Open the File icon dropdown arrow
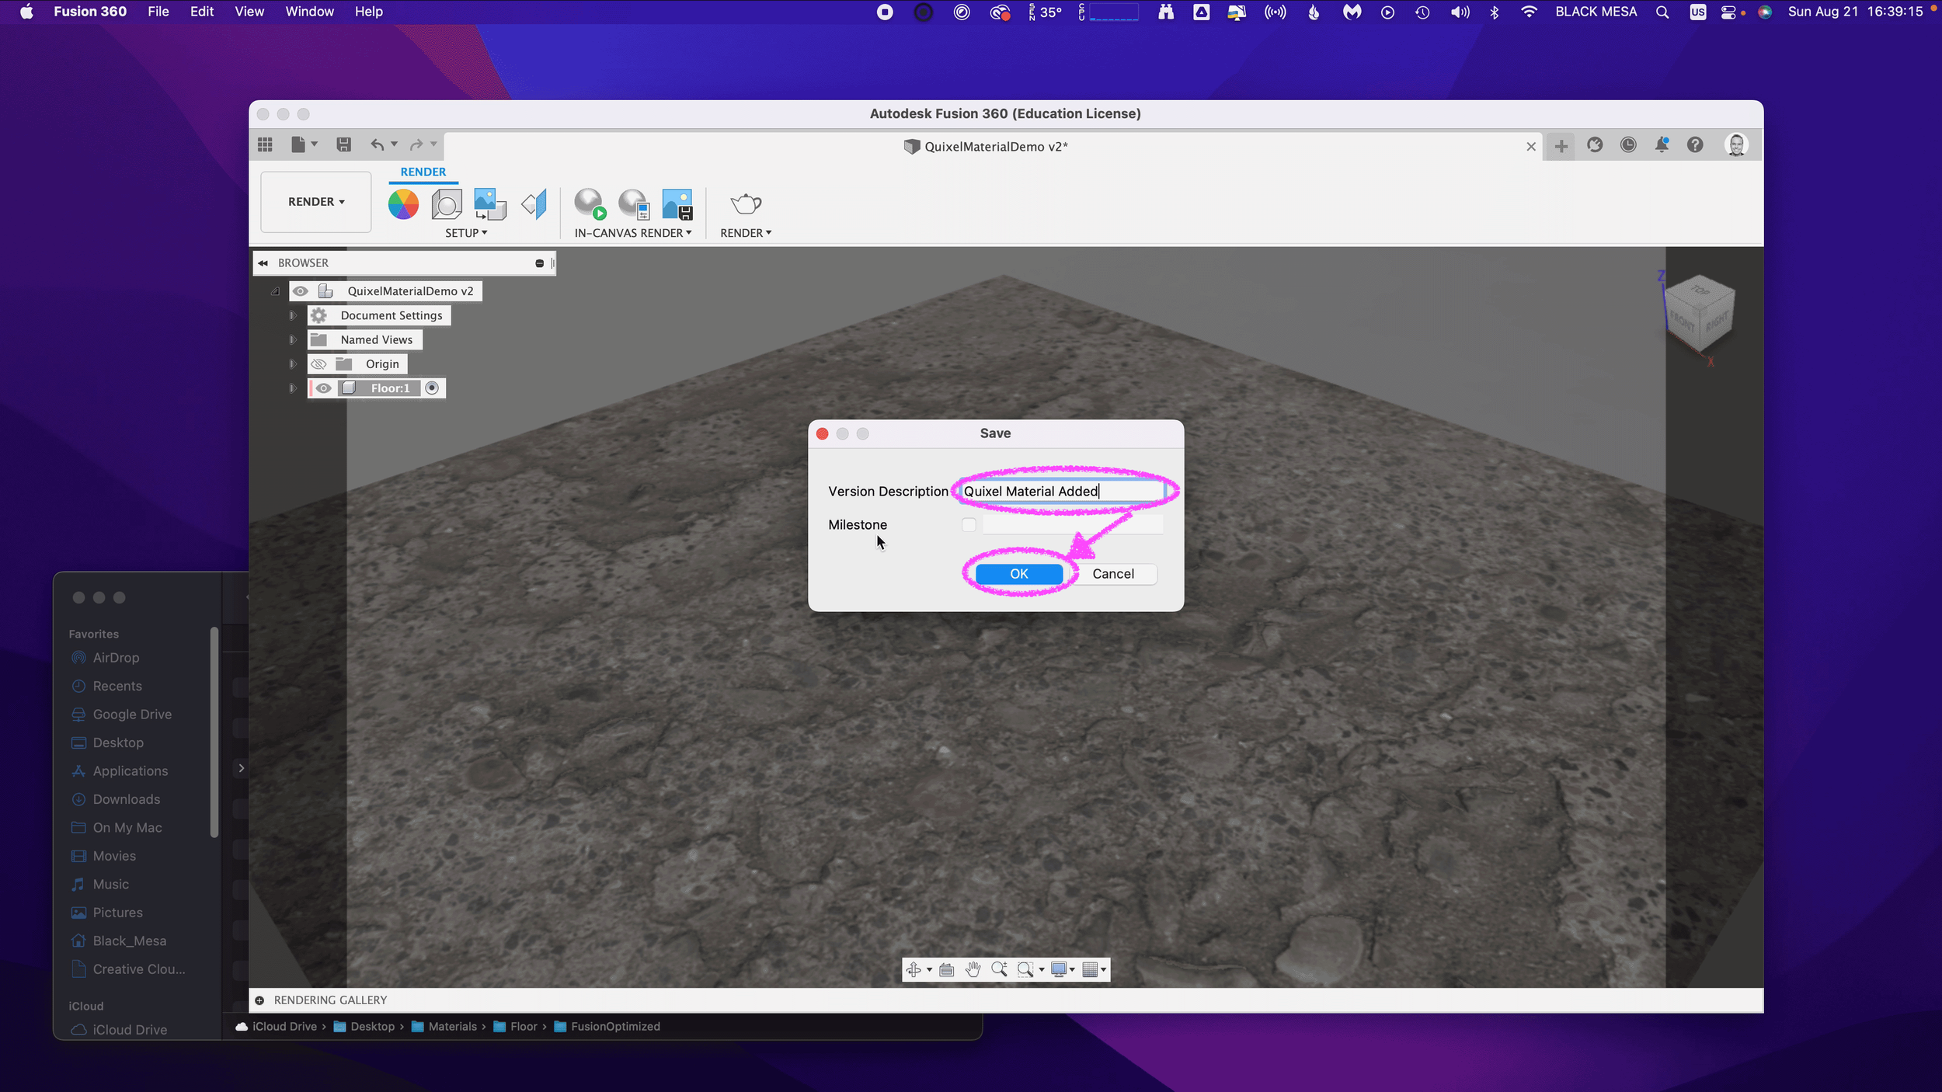 [x=314, y=144]
